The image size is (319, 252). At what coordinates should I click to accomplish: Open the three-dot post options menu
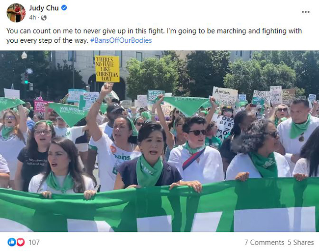[306, 12]
